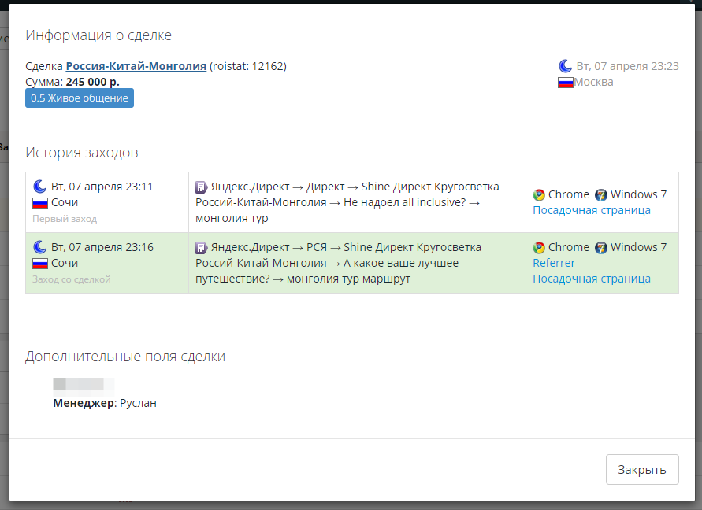The width and height of the screenshot is (702, 510).
Task: Click the История заходов heading
Action: [81, 153]
